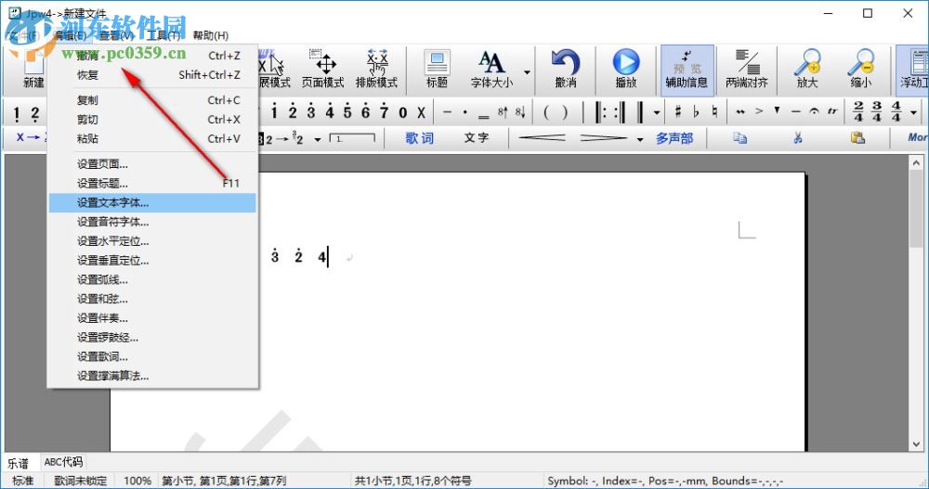Insert the X percussion note

(421, 112)
